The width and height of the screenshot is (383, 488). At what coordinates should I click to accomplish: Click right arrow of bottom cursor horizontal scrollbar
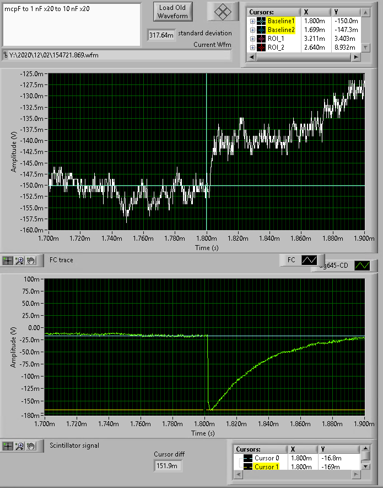coord(356,474)
